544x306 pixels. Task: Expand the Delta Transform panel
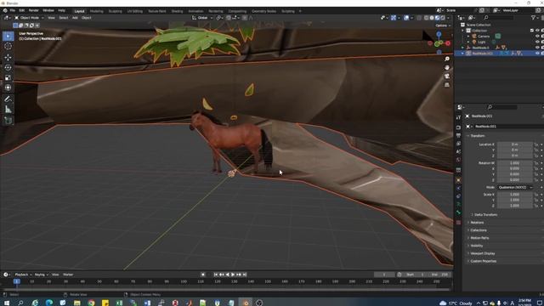pos(484,215)
